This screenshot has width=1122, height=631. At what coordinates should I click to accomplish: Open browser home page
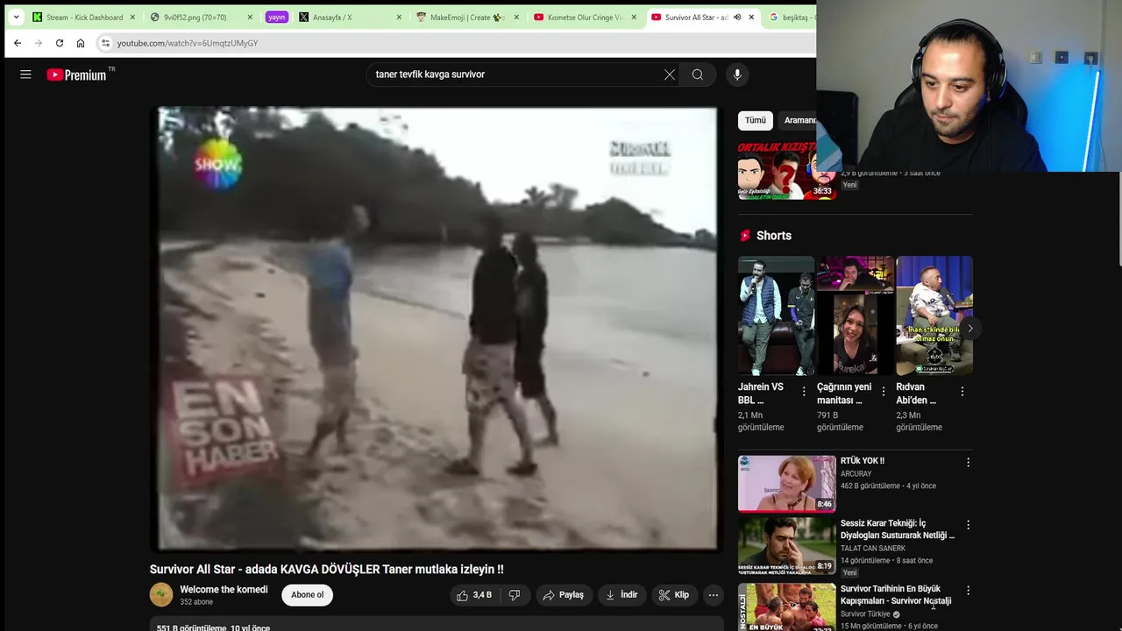(x=81, y=43)
